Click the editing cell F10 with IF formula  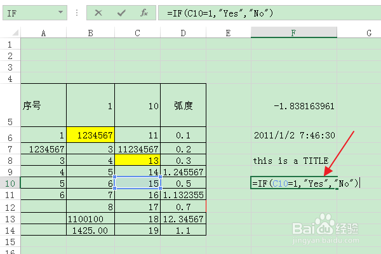click(294, 183)
